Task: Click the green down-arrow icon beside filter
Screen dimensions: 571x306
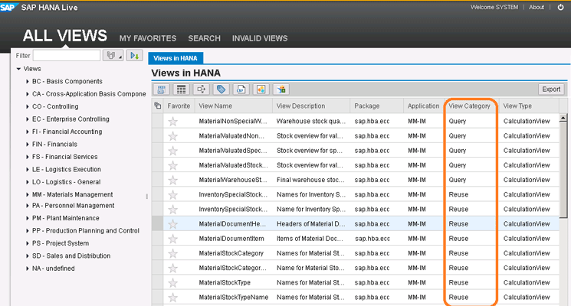Action: 135,55
